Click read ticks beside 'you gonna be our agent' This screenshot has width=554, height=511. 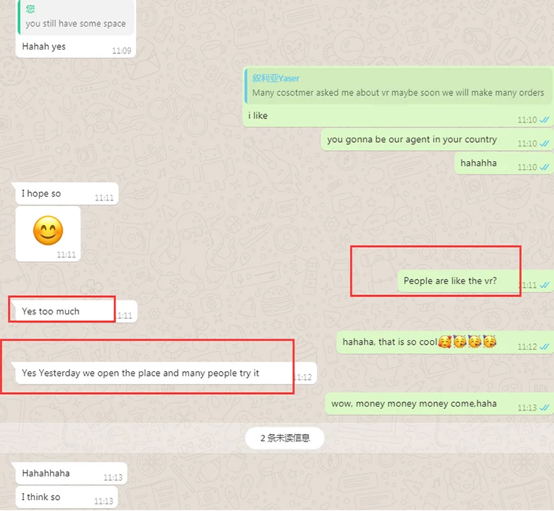coord(544,143)
